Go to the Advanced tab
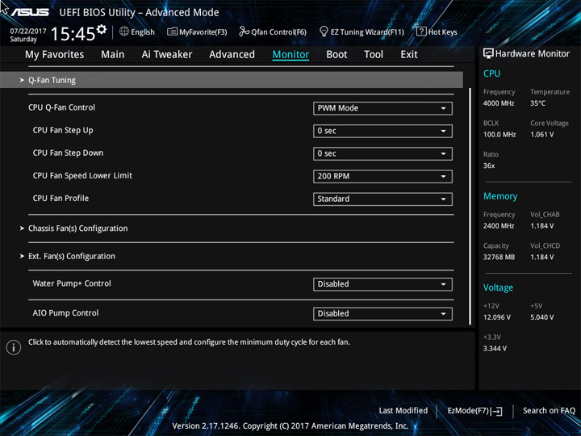This screenshot has width=581, height=436. point(232,55)
